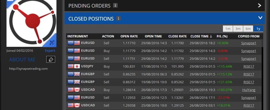Image resolution: width=270 pixels, height=110 pixels.
Task: Click the Closed Positions info icon
Action: tap(119, 18)
